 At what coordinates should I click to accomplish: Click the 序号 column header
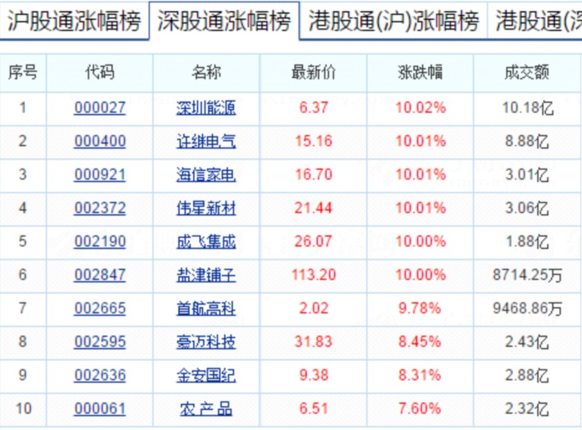tap(23, 72)
